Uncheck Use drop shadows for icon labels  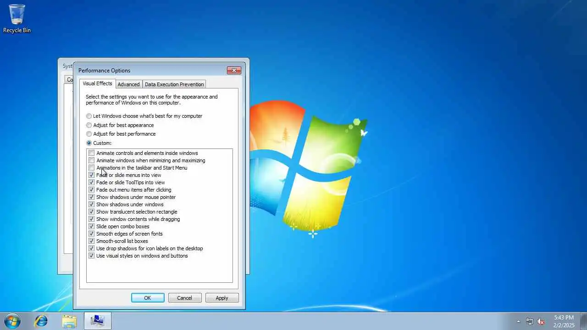pos(91,248)
